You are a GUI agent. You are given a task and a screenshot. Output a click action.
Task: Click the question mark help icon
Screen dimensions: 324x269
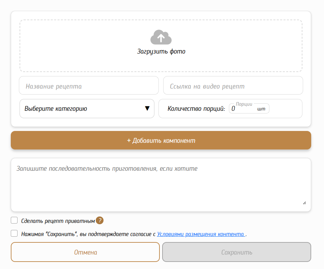pos(99,221)
